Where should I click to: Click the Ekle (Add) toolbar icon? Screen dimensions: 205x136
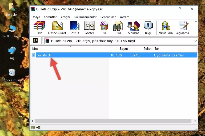tap(39, 28)
